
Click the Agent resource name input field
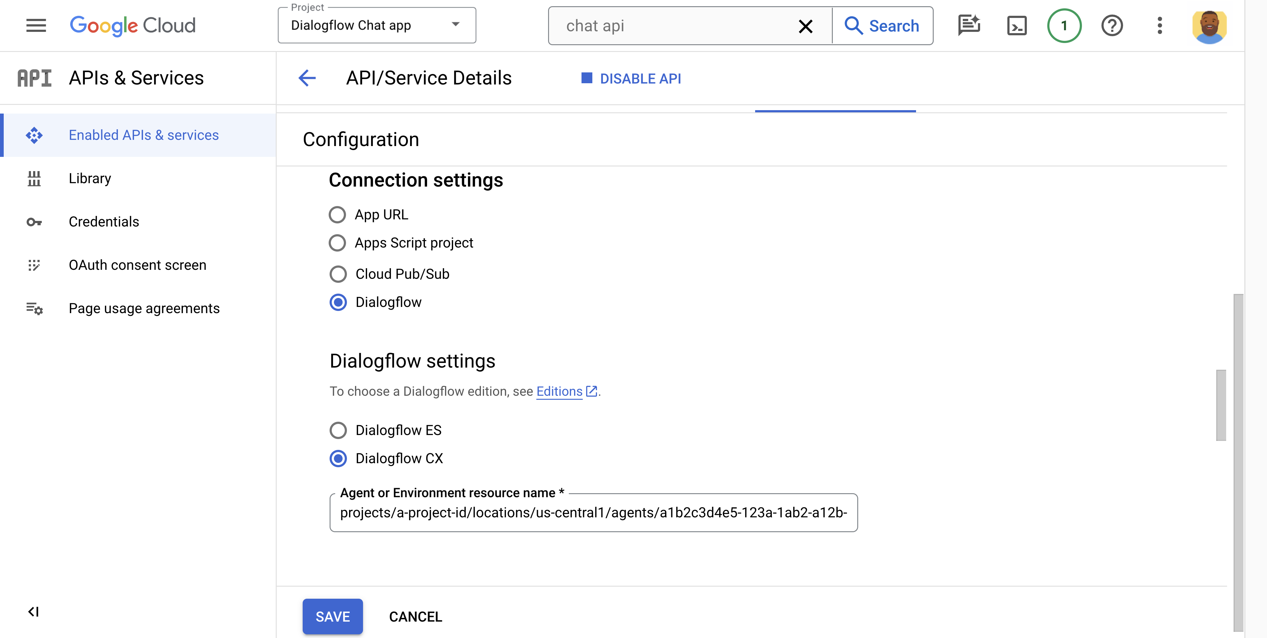coord(593,513)
